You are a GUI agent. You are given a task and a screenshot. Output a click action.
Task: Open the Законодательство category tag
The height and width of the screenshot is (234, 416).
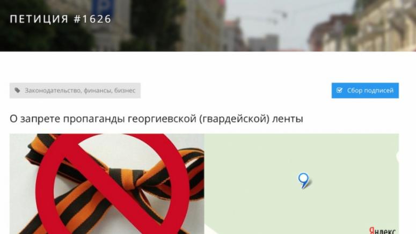pos(53,91)
